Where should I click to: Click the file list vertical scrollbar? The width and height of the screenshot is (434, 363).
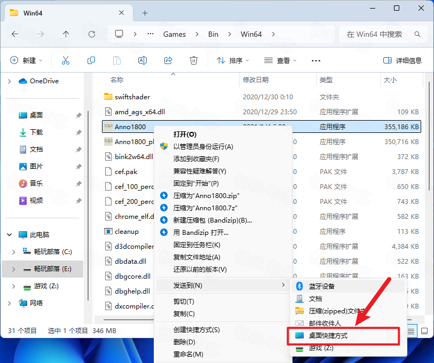[x=429, y=136]
